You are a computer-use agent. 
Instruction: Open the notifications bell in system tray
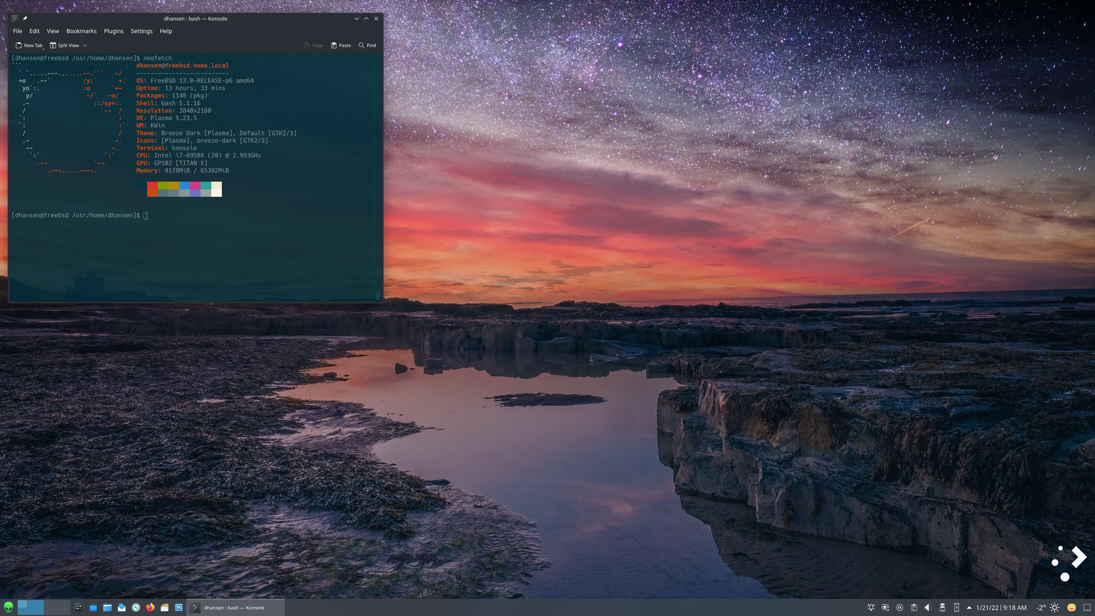point(871,607)
